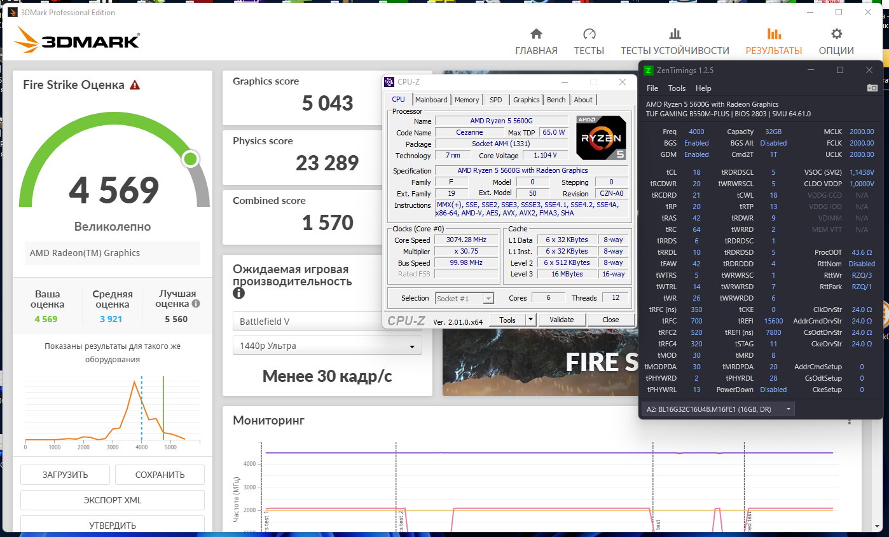Expand the Battlefield V game dropdown

(x=327, y=322)
